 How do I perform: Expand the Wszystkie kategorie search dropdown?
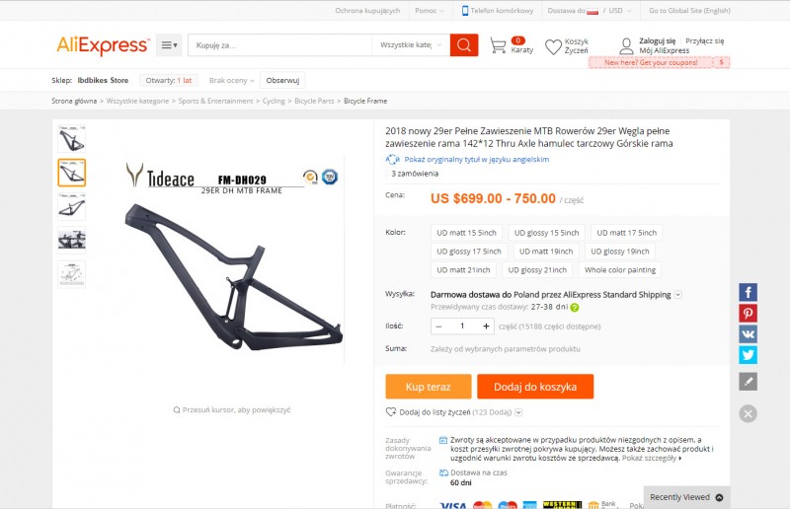coord(411,45)
